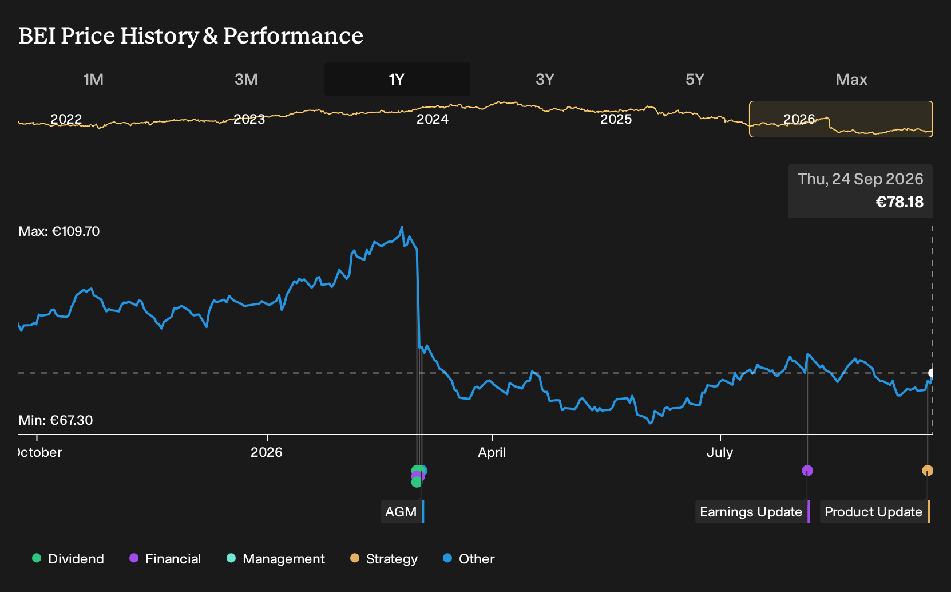Click the blue Other legend dot

point(447,558)
